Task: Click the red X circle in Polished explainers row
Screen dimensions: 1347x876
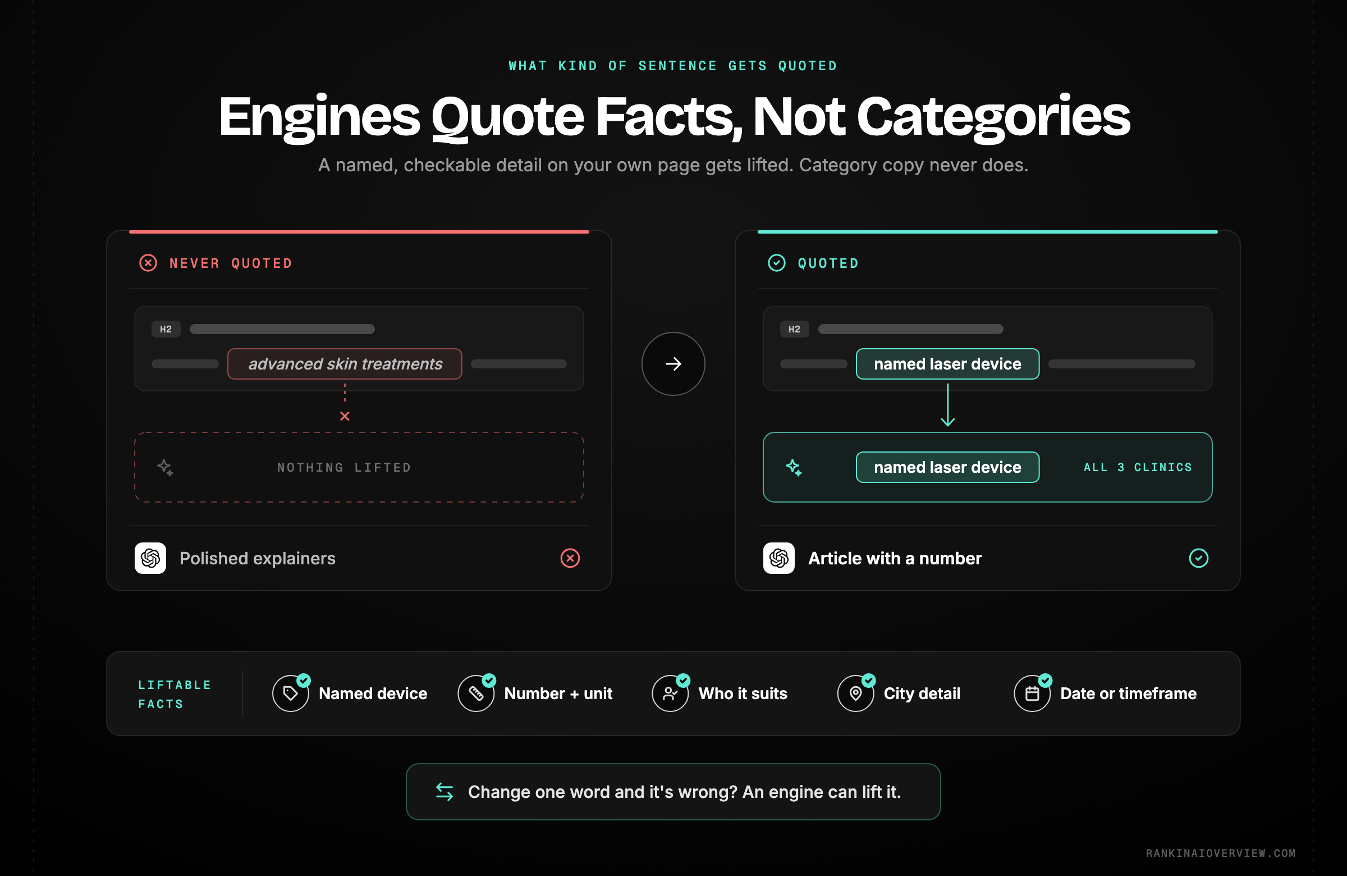Action: [570, 558]
